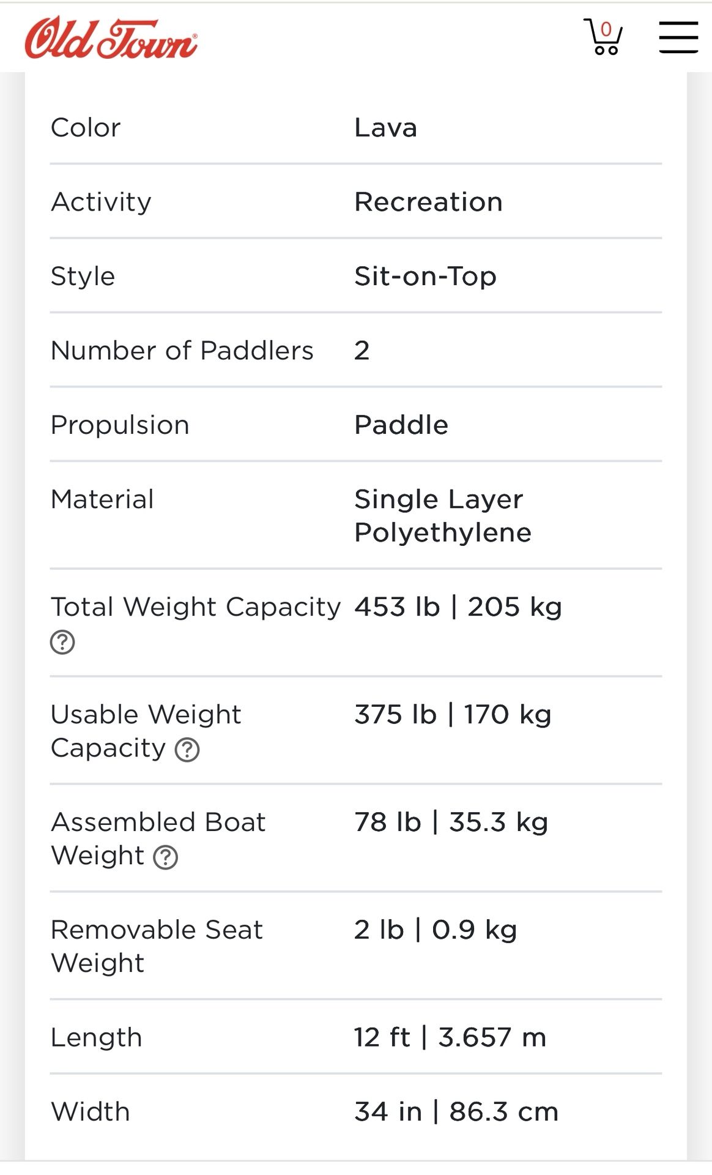Screen dimensions: 712x1175
Task: Show help for Total Weight Capacity
Action: (x=62, y=642)
